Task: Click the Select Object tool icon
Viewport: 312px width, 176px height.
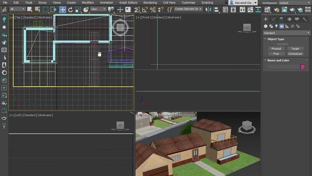Action: pyautogui.click(x=30, y=9)
